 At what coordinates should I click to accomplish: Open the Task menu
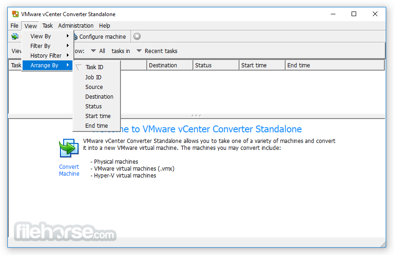(48, 26)
